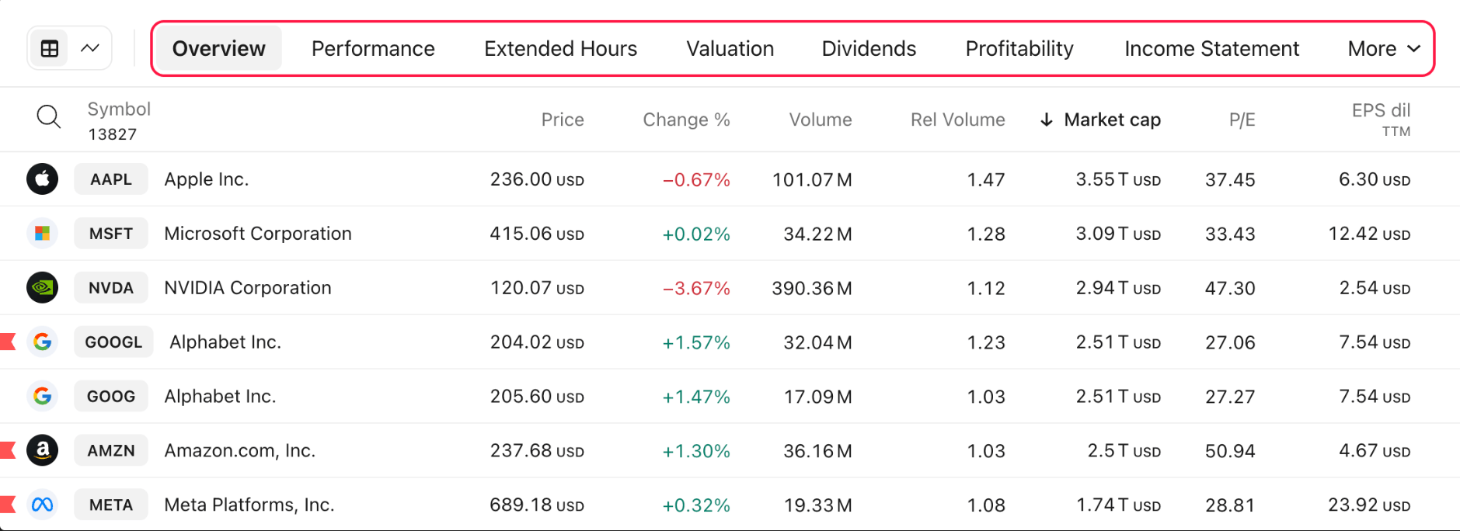
Task: Click the NVIDIA logo icon
Action: (43, 288)
